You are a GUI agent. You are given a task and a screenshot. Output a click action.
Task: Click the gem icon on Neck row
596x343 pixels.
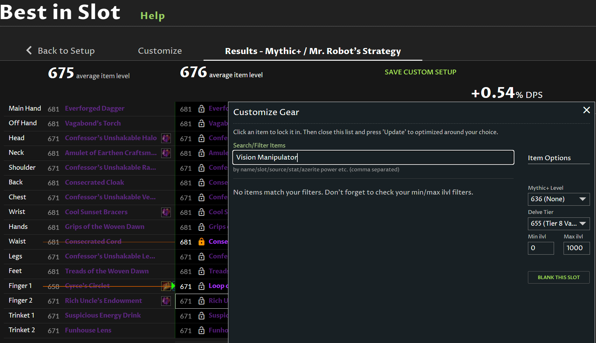(x=166, y=153)
